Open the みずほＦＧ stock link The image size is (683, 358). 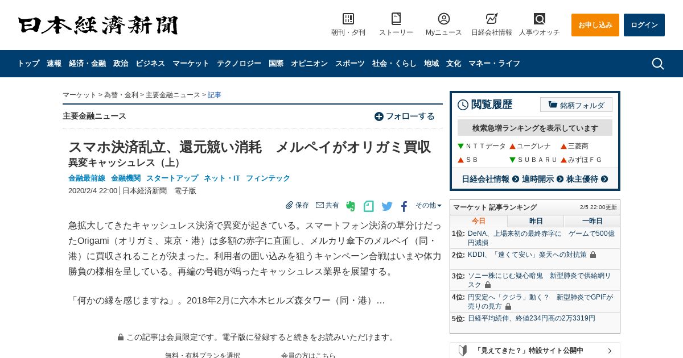585,160
